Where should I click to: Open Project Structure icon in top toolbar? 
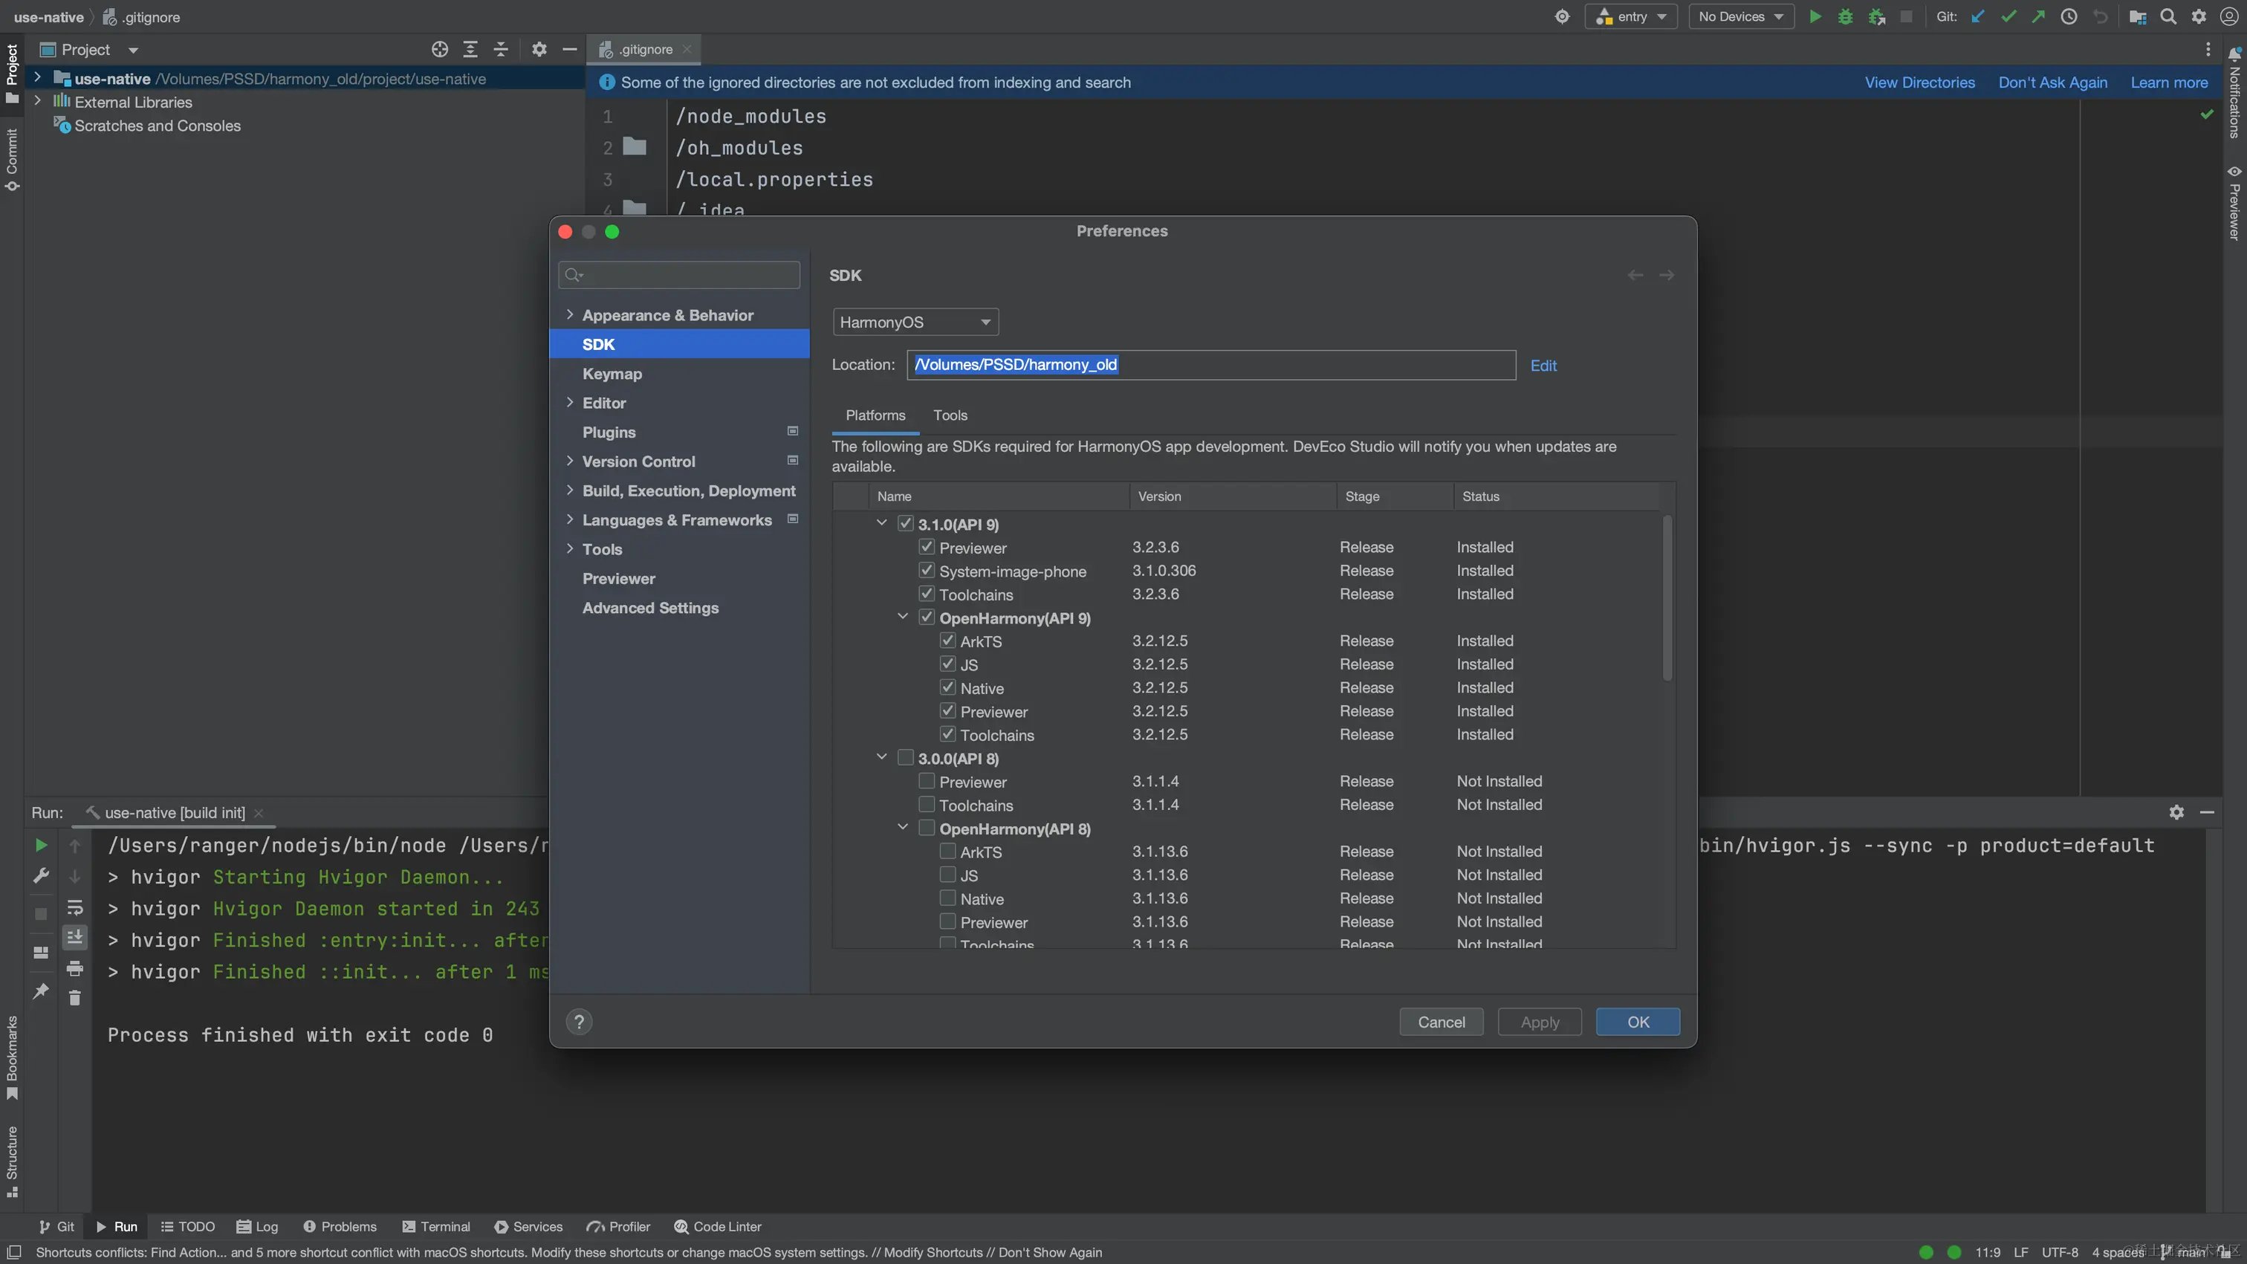(x=2137, y=16)
